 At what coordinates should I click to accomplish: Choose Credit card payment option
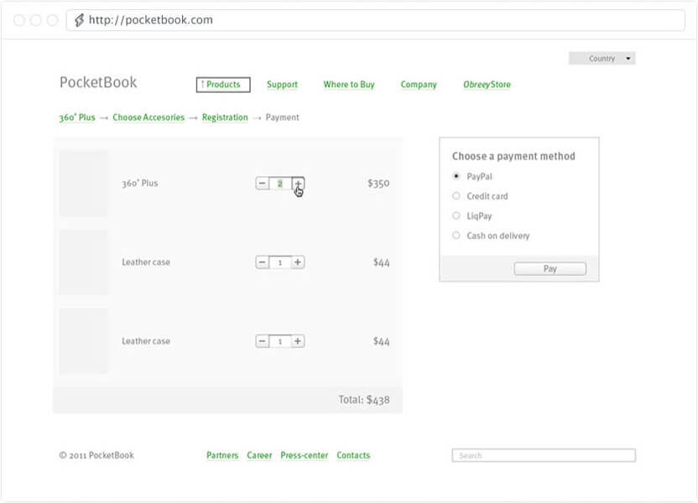456,196
